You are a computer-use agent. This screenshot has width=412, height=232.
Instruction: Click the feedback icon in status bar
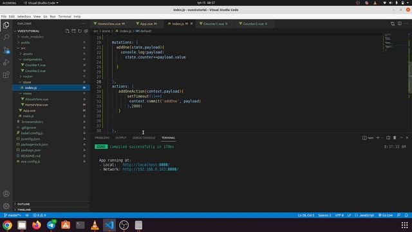pyautogui.click(x=399, y=215)
